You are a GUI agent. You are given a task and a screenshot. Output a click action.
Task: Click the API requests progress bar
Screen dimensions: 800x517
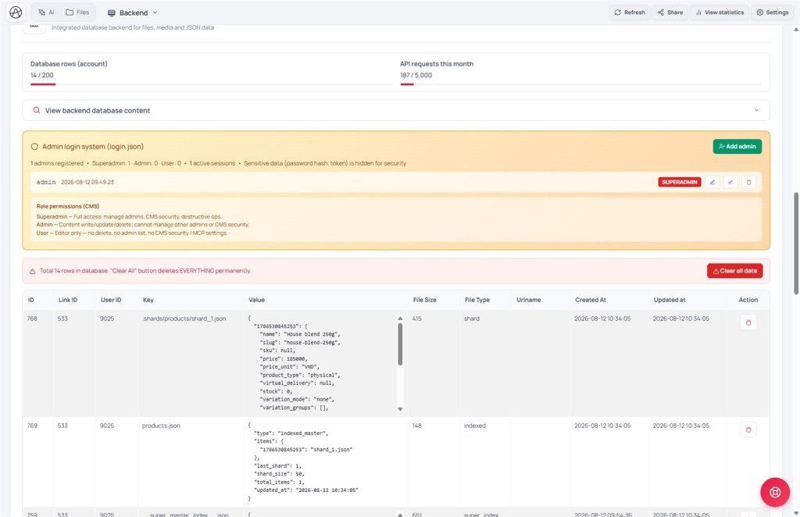click(580, 84)
